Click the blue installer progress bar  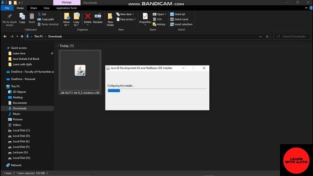[114, 90]
